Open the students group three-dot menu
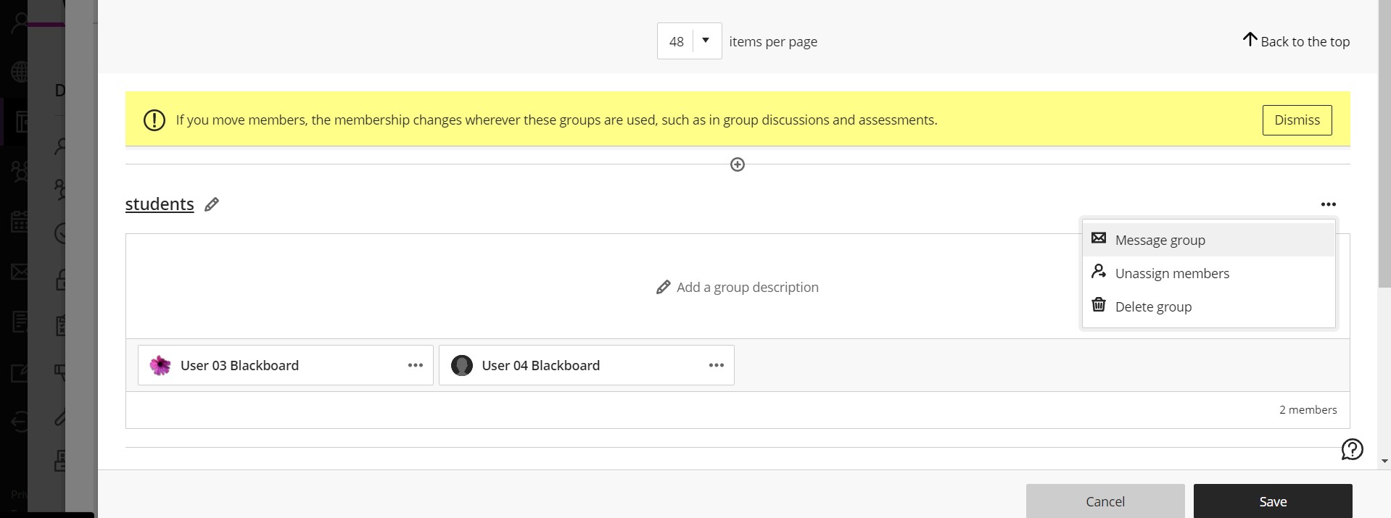Image resolution: width=1391 pixels, height=518 pixels. point(1328,204)
